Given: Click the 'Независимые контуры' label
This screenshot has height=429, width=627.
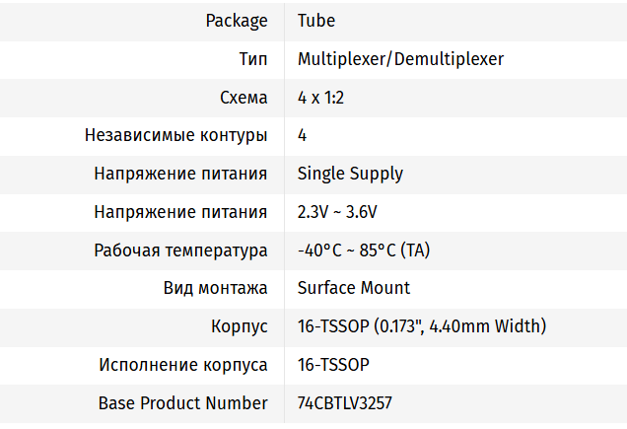Looking at the screenshot, I should click(176, 135).
